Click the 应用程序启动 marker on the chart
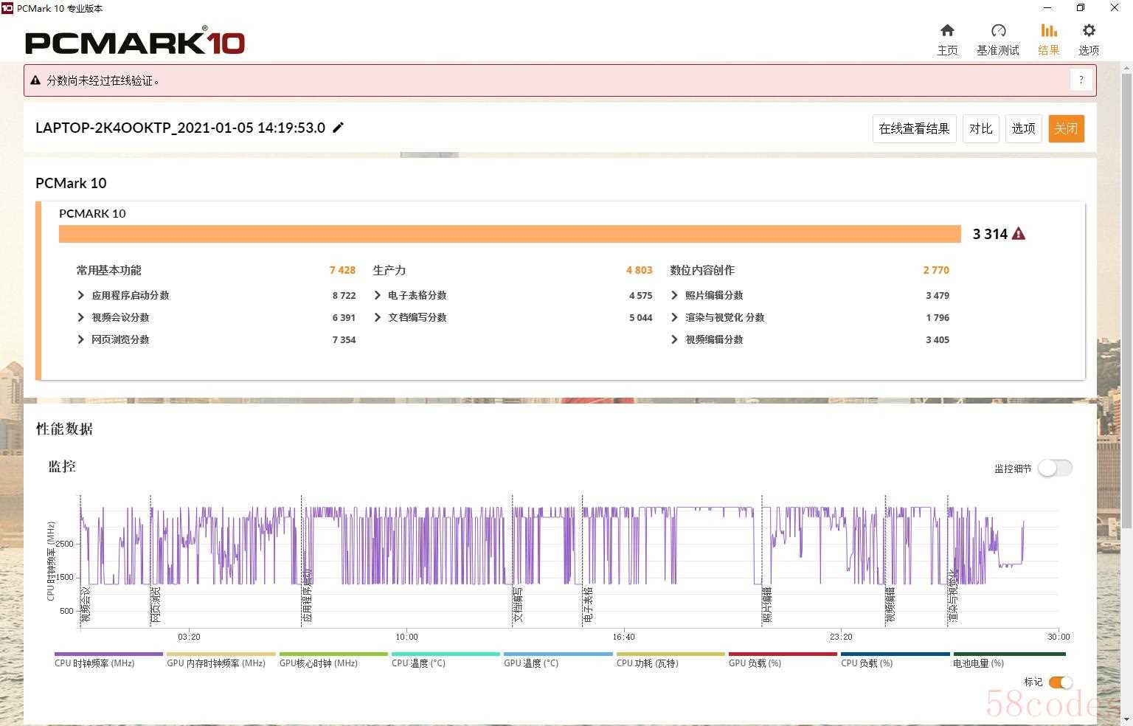Screen dimensions: 1133x726 coord(307,595)
